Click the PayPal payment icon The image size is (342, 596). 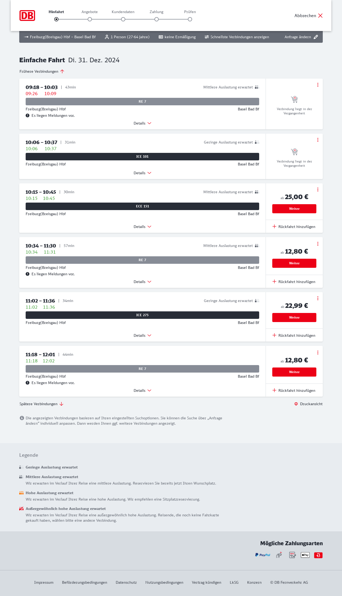263,555
